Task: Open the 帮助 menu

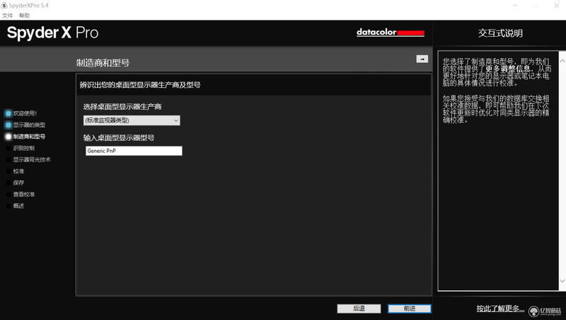Action: coord(24,16)
